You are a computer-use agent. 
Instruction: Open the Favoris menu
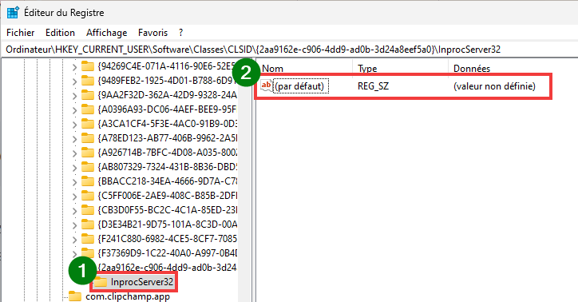pyautogui.click(x=152, y=33)
